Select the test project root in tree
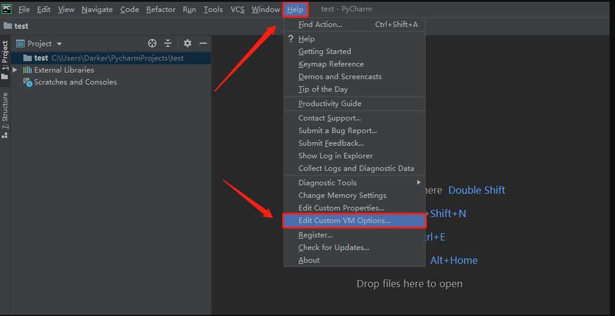 (111, 58)
